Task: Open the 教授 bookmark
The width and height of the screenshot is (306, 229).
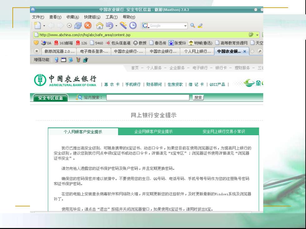Action: (x=140, y=43)
